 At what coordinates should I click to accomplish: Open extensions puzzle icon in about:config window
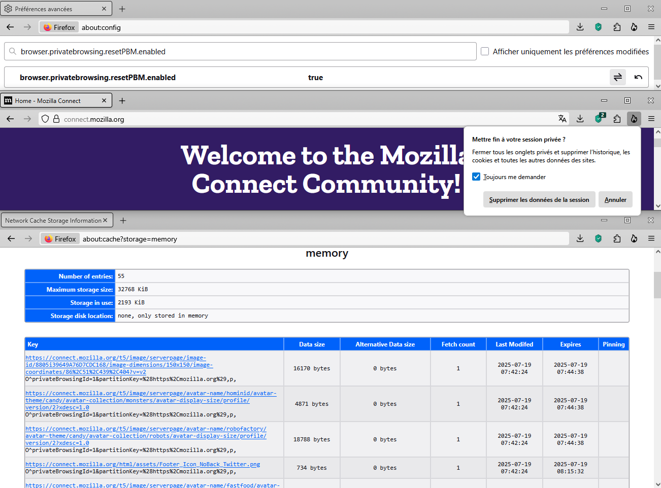point(617,27)
